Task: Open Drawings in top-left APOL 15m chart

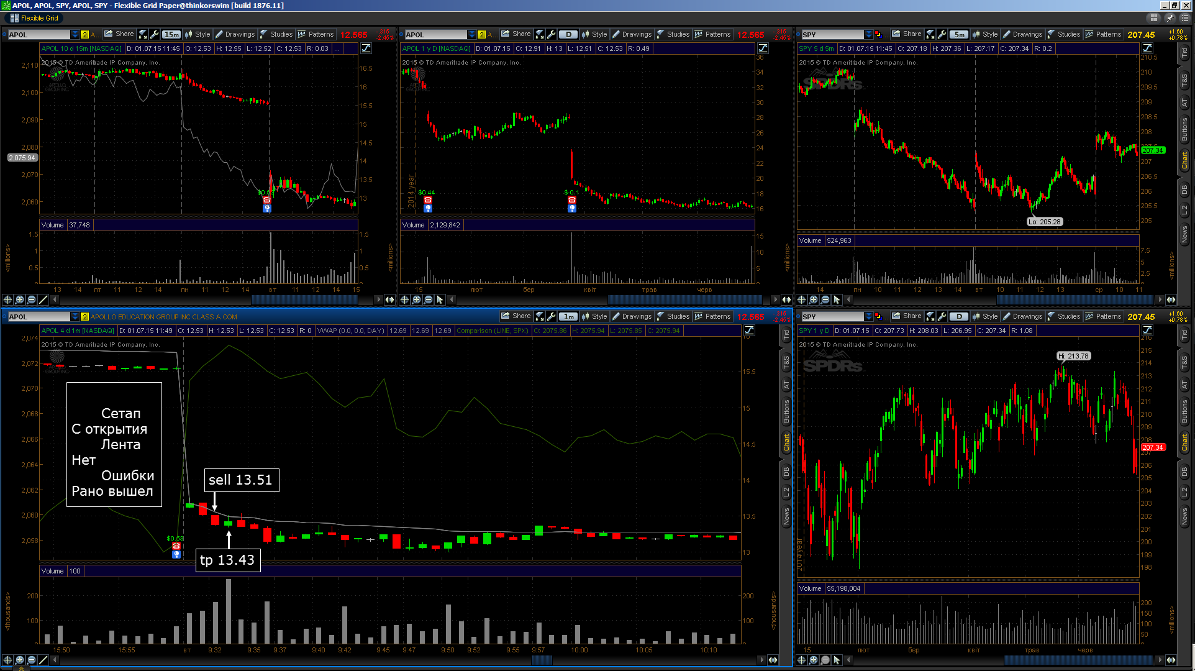Action: (235, 34)
